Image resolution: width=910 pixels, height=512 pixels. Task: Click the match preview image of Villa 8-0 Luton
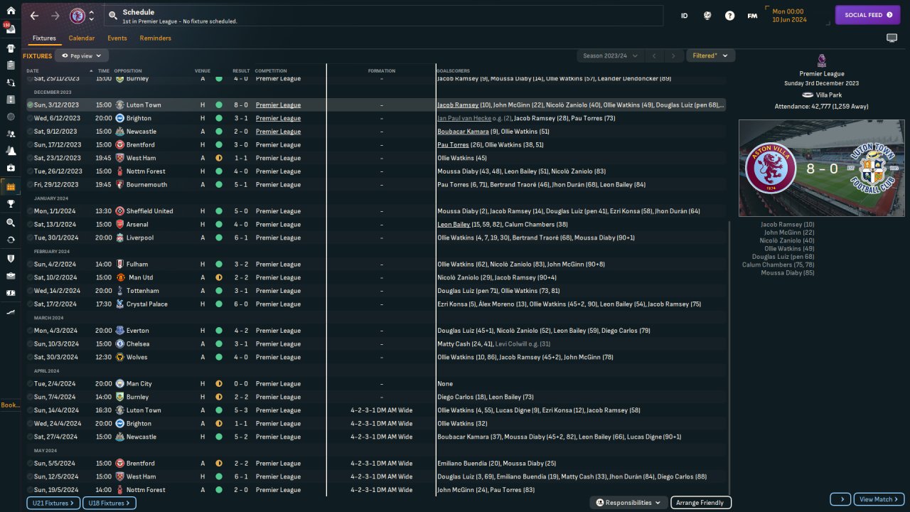point(821,169)
